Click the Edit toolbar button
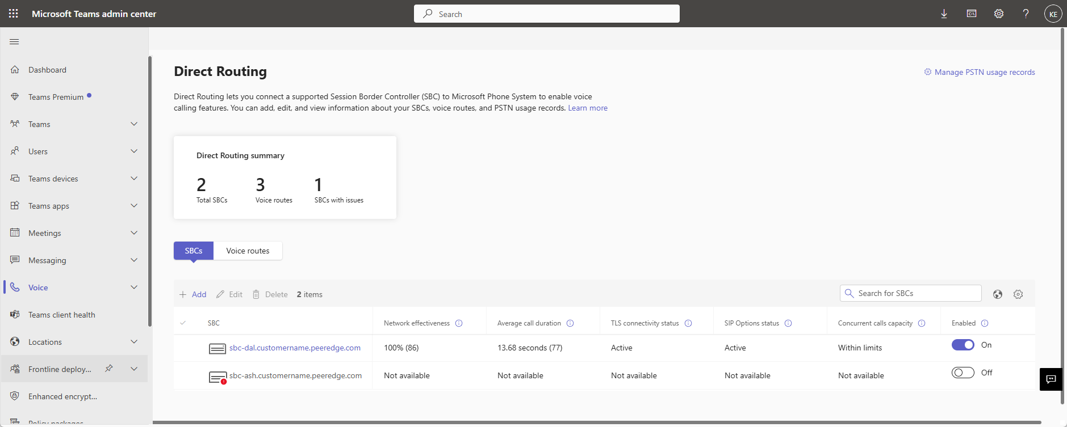This screenshot has width=1067, height=427. (x=229, y=294)
